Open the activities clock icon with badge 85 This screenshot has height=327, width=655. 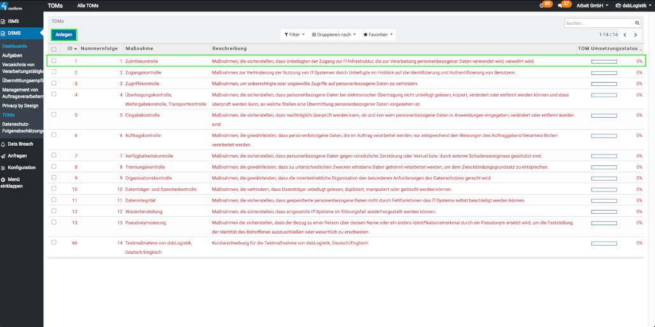pyautogui.click(x=542, y=5)
